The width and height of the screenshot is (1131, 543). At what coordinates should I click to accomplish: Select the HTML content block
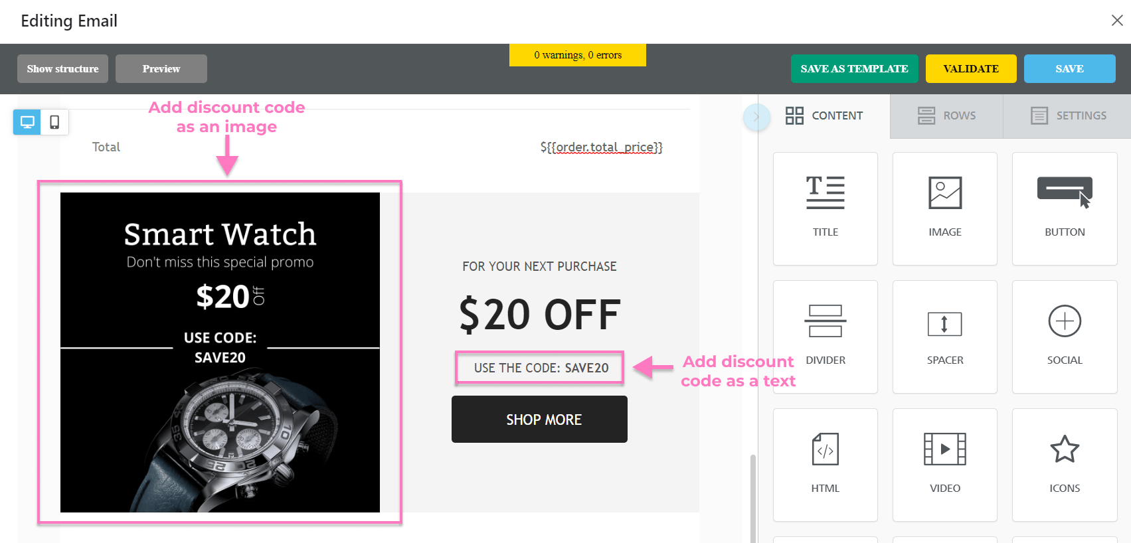tap(825, 463)
